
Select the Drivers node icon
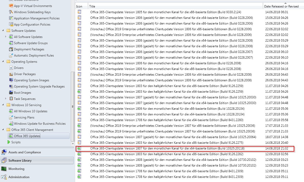pyautogui.click(x=11, y=68)
